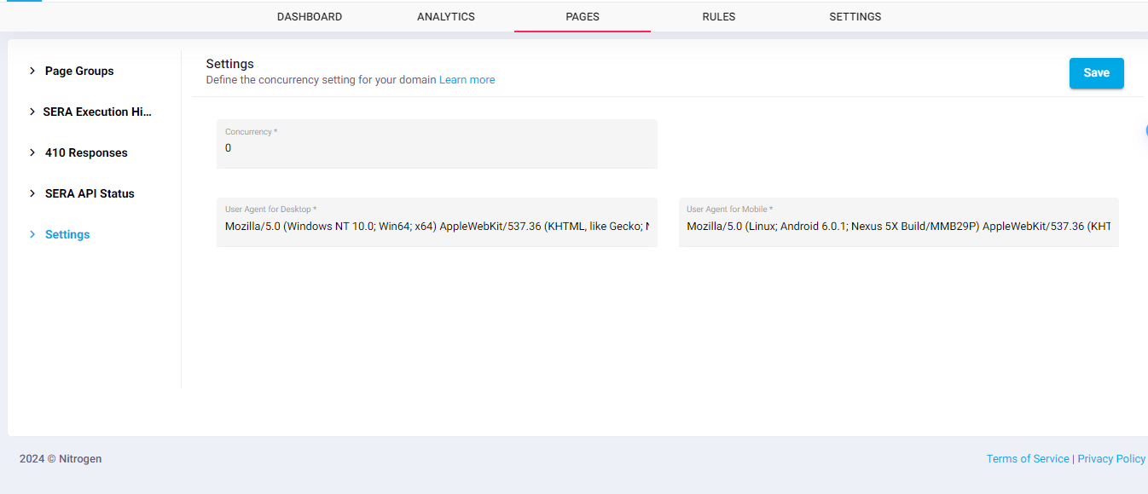This screenshot has height=494, width=1148.
Task: Open the Analytics tab
Action: pyautogui.click(x=446, y=17)
